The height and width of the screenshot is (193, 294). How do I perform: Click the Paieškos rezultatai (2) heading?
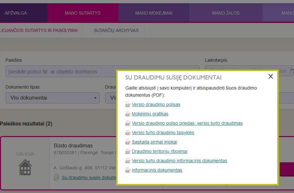[x=26, y=124]
